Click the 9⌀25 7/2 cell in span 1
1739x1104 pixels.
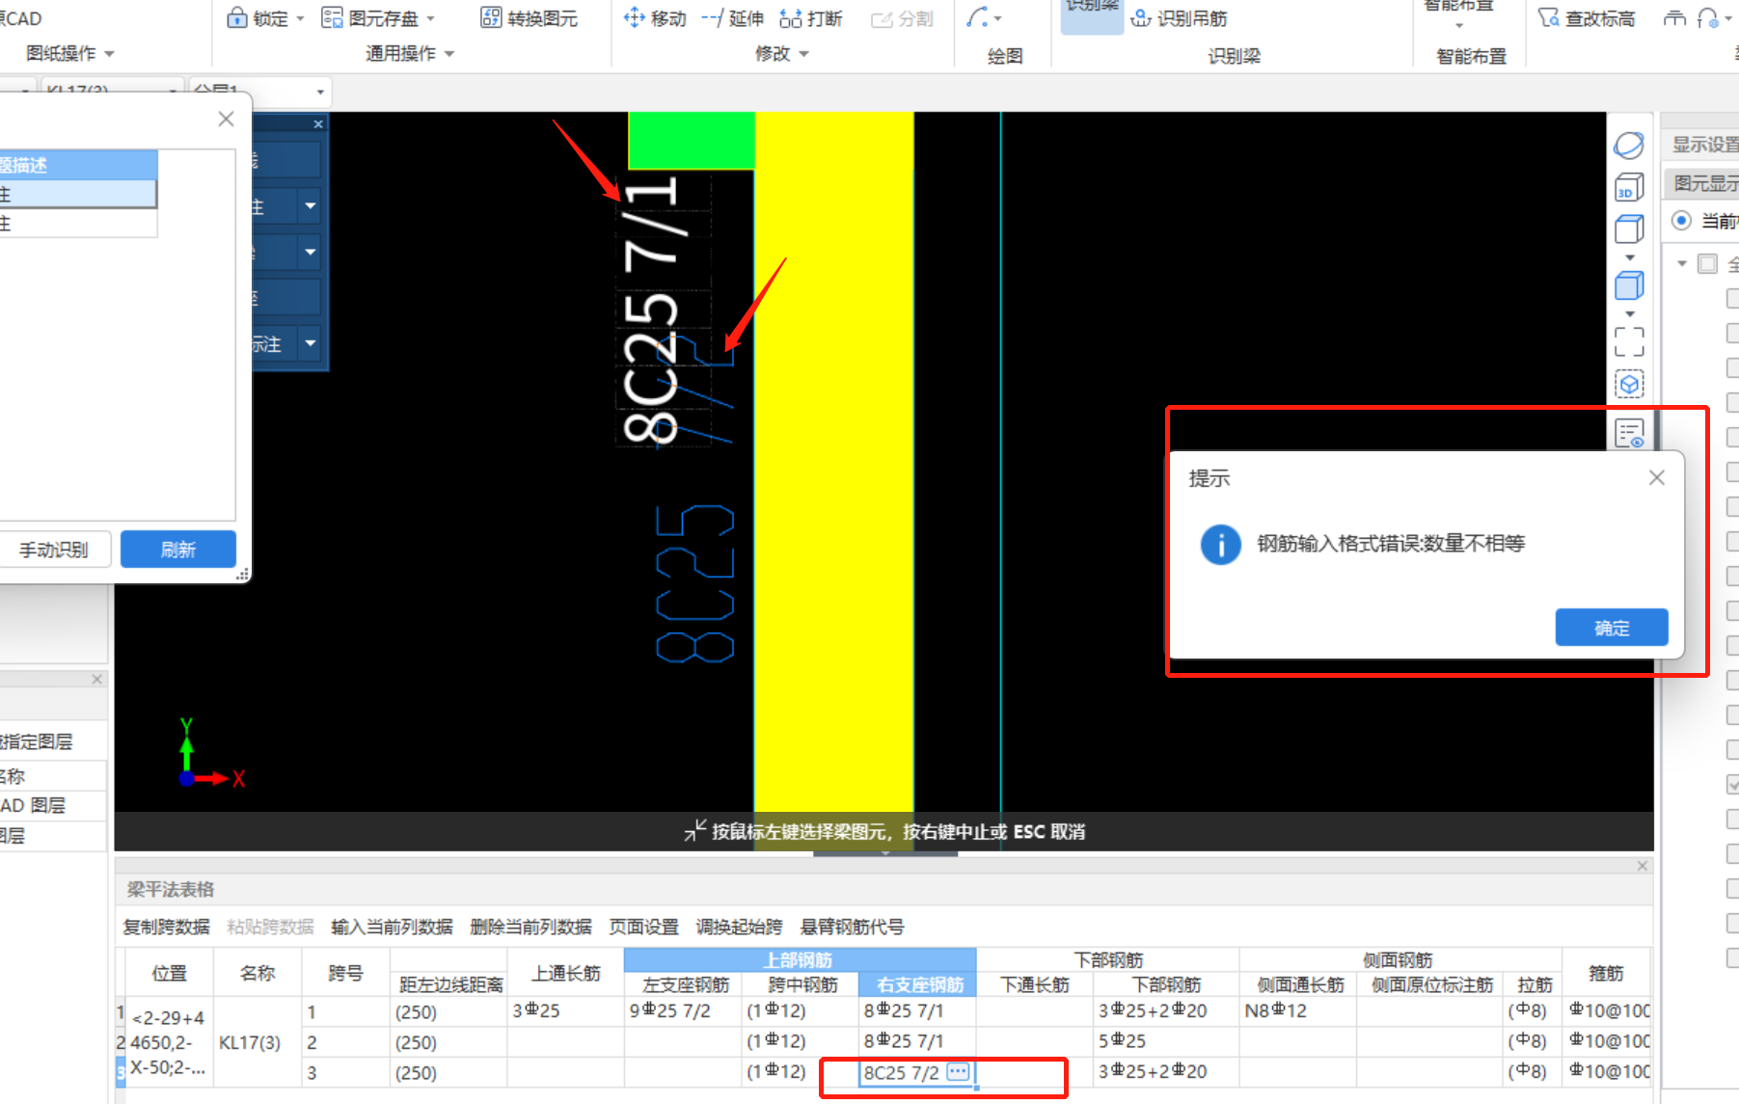click(683, 1010)
